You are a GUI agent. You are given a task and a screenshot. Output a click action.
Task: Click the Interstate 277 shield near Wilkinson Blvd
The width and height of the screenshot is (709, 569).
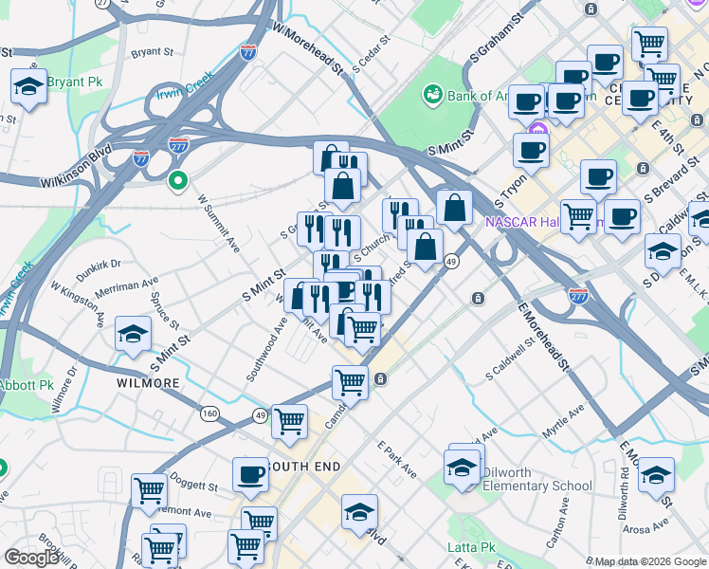tap(178, 145)
